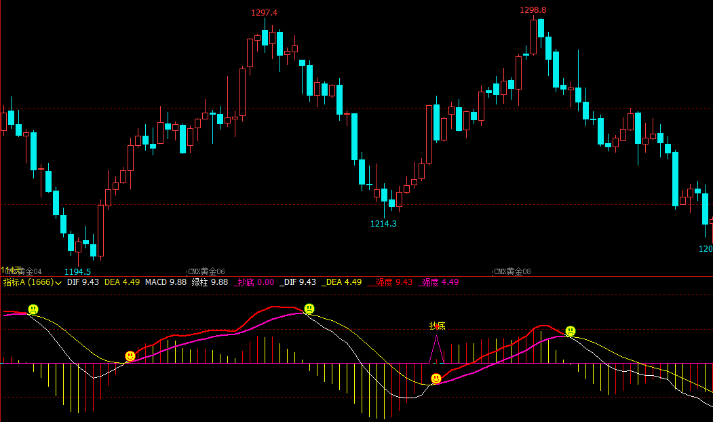Click the CMX黄金06 date axis label
This screenshot has width=713, height=422.
coord(207,271)
